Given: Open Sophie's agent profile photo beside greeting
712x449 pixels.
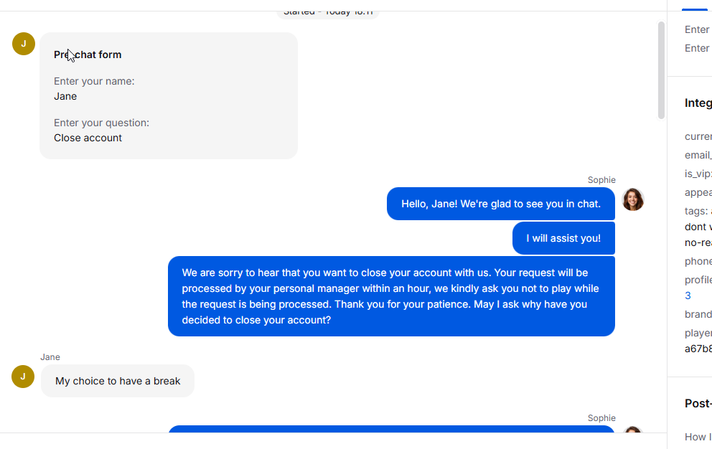Looking at the screenshot, I should click(x=633, y=200).
